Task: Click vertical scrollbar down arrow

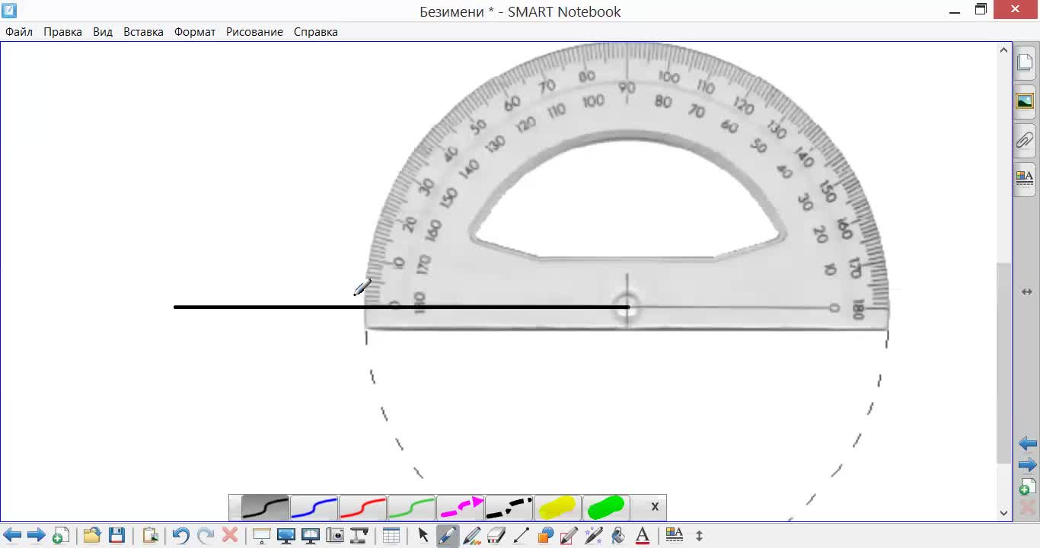Action: [x=1003, y=513]
